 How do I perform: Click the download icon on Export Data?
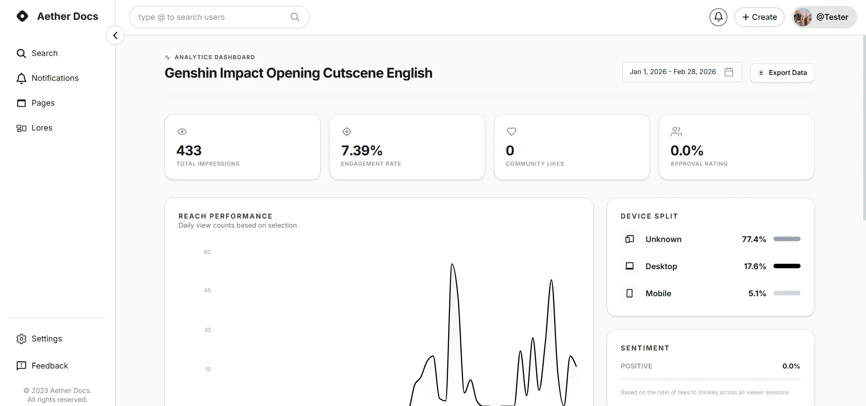(x=761, y=73)
